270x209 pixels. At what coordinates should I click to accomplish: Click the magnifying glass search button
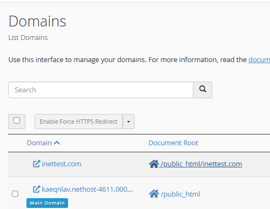tap(202, 90)
